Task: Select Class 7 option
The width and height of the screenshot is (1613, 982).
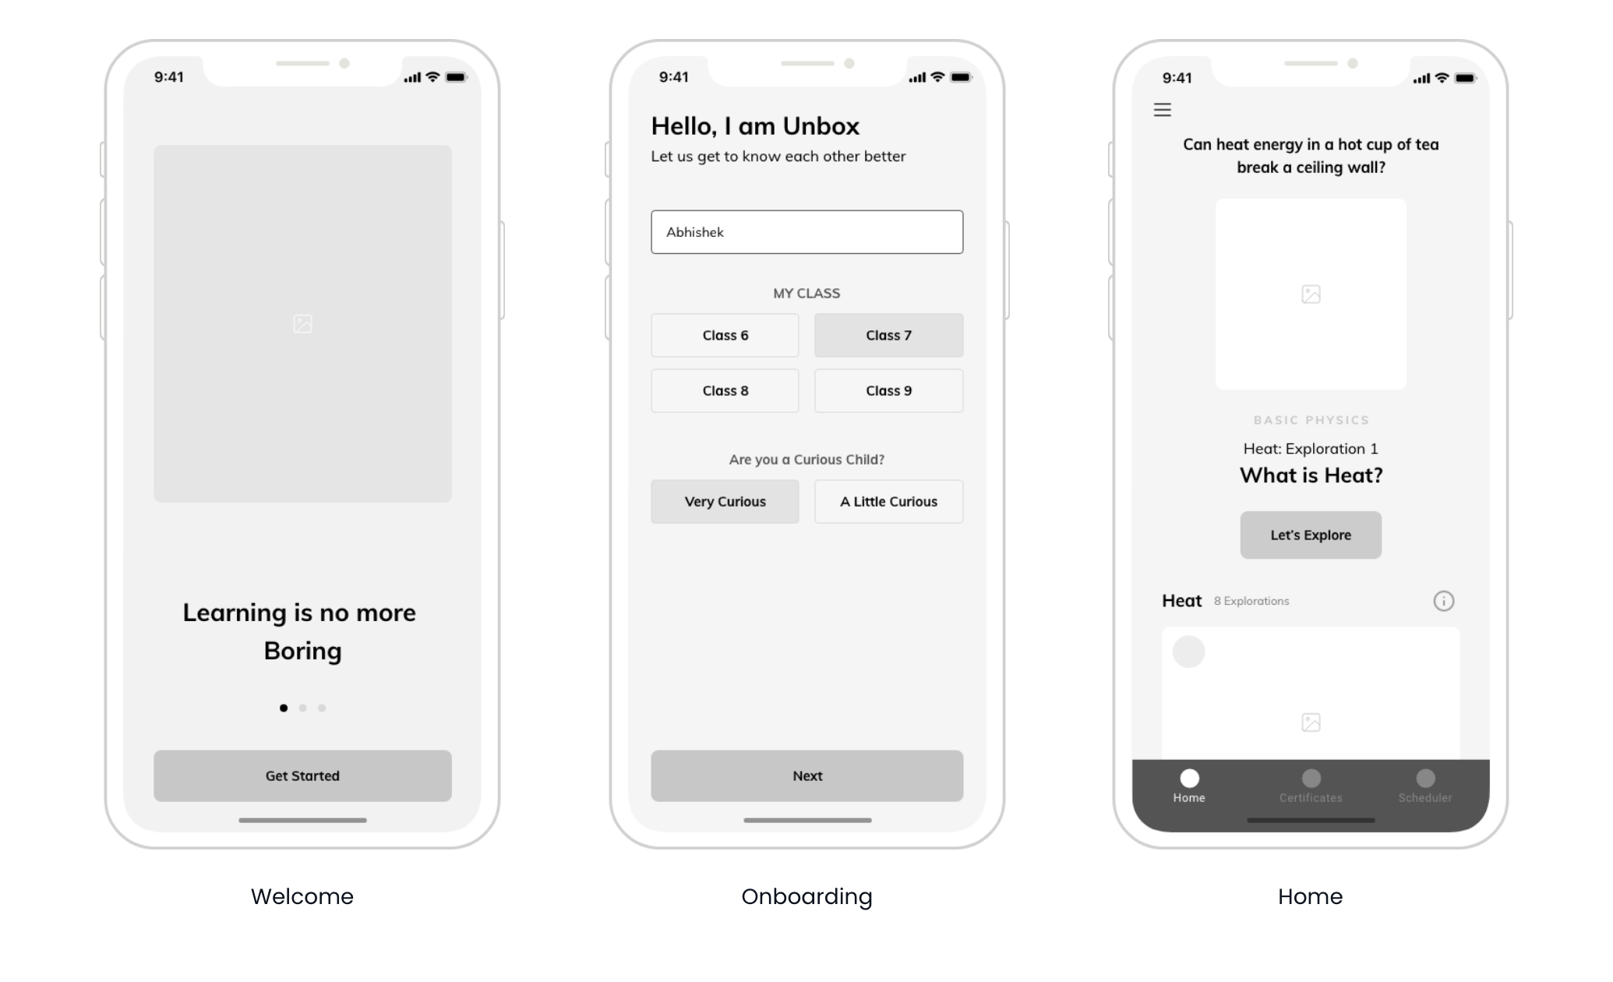Action: [x=887, y=335]
